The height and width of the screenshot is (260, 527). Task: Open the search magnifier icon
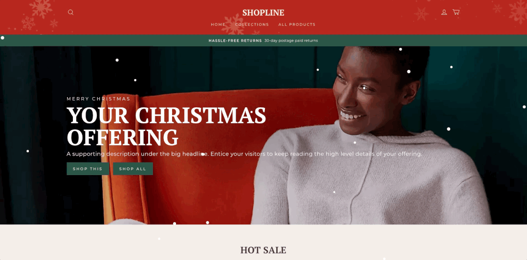click(70, 12)
